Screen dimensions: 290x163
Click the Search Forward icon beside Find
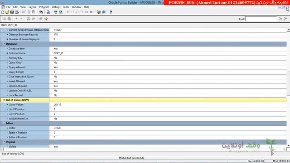click(x=280, y=19)
